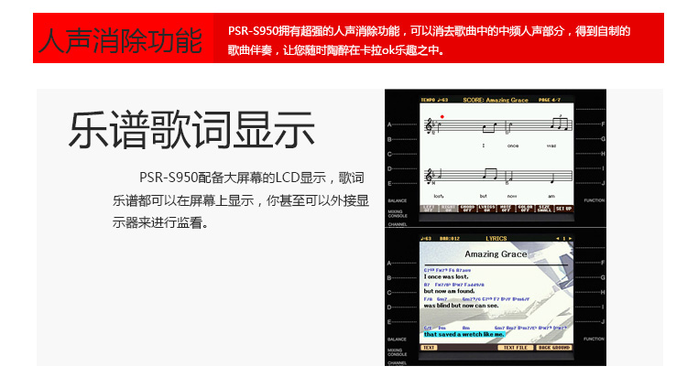
Task: Select the TEXT button on the Lyrics screen
Action: point(429,347)
